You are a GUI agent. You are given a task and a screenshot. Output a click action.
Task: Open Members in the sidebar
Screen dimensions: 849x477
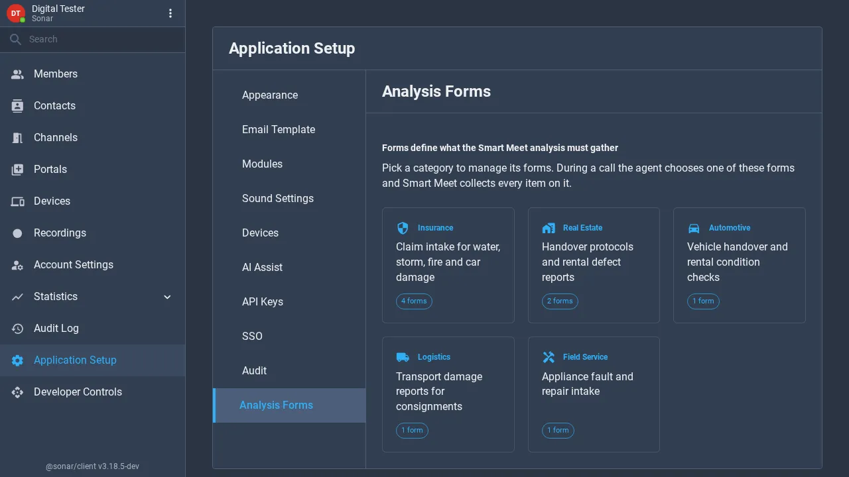(93, 74)
